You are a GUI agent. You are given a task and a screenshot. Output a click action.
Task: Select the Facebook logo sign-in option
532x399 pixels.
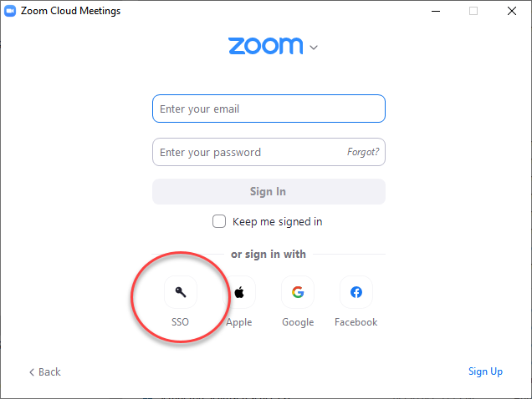point(356,292)
